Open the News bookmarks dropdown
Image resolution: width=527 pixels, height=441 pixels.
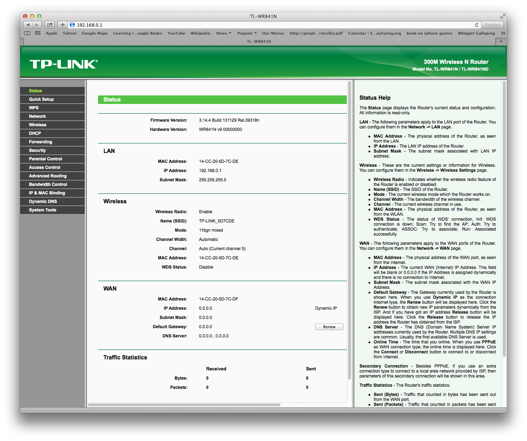click(223, 33)
